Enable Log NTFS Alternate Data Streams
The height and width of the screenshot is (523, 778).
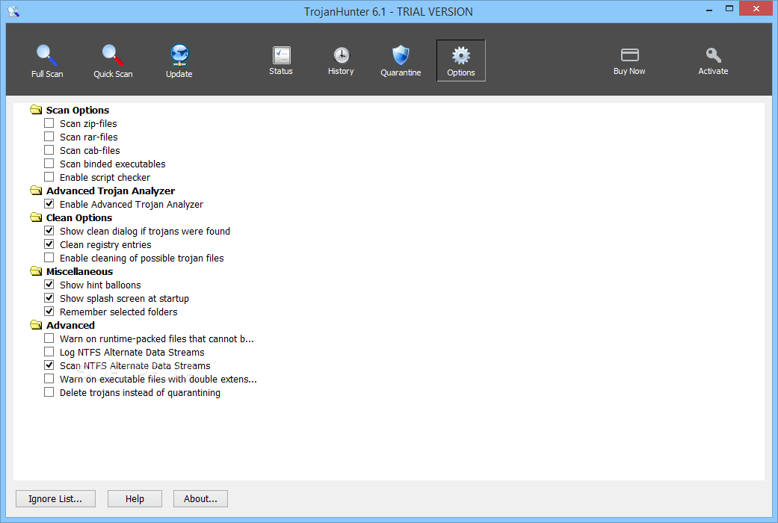tap(49, 352)
